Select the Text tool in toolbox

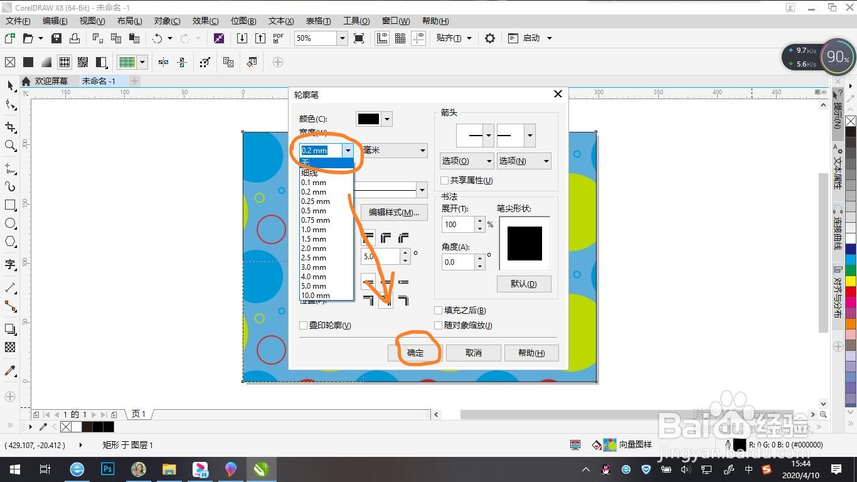click(10, 264)
